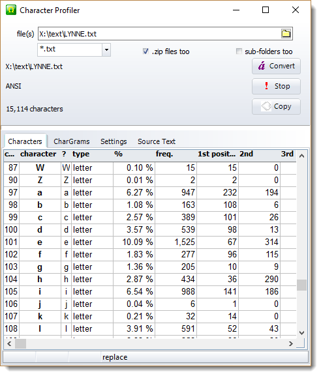
Task: Open the CharGrams tab
Action: point(72,141)
